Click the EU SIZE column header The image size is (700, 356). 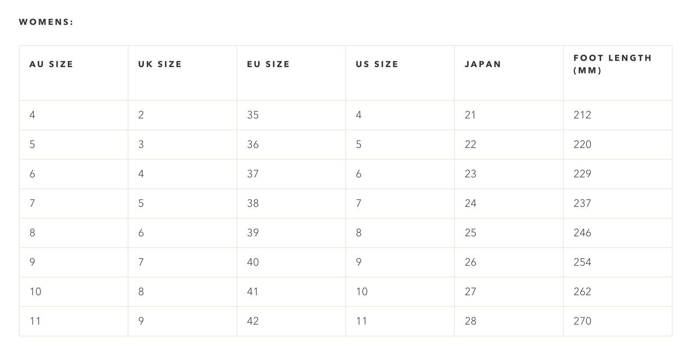click(x=268, y=64)
